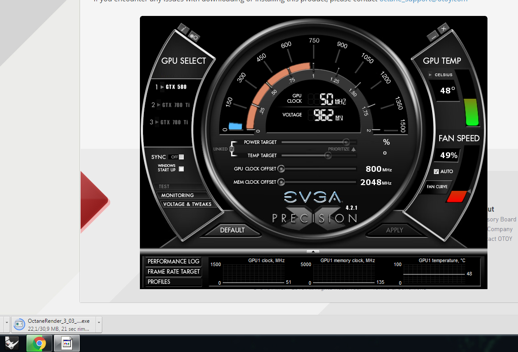Open the EVGA Precision info icon
This screenshot has width=518, height=352.
tap(183, 29)
